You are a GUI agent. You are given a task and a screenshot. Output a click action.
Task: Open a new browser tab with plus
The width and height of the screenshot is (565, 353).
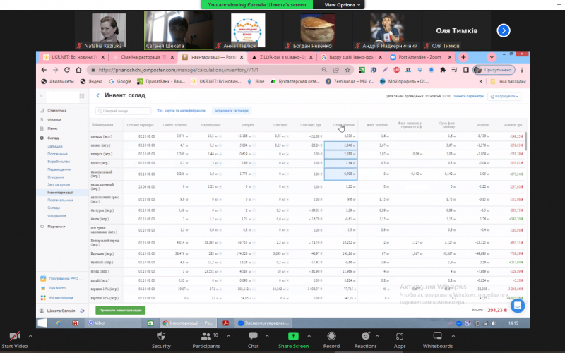pyautogui.click(x=463, y=57)
